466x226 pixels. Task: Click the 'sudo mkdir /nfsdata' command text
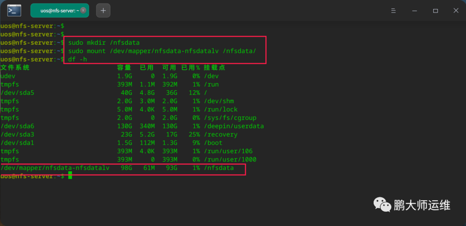(x=104, y=43)
